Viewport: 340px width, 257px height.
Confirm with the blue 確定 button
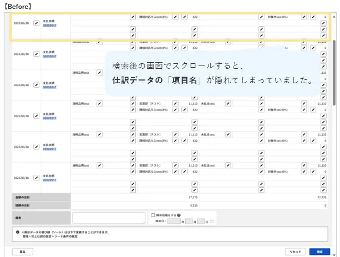[319, 251]
